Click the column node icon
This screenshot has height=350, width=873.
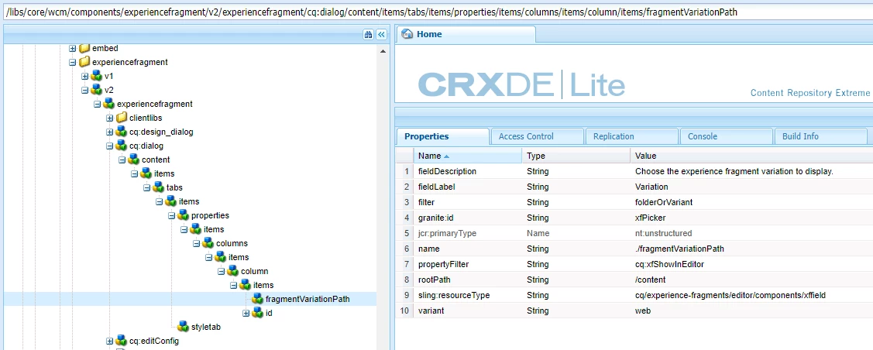coord(232,271)
